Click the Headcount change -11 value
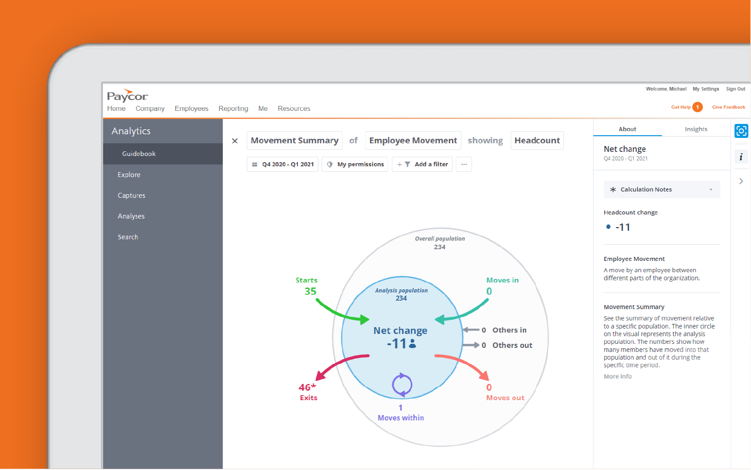 coord(623,228)
